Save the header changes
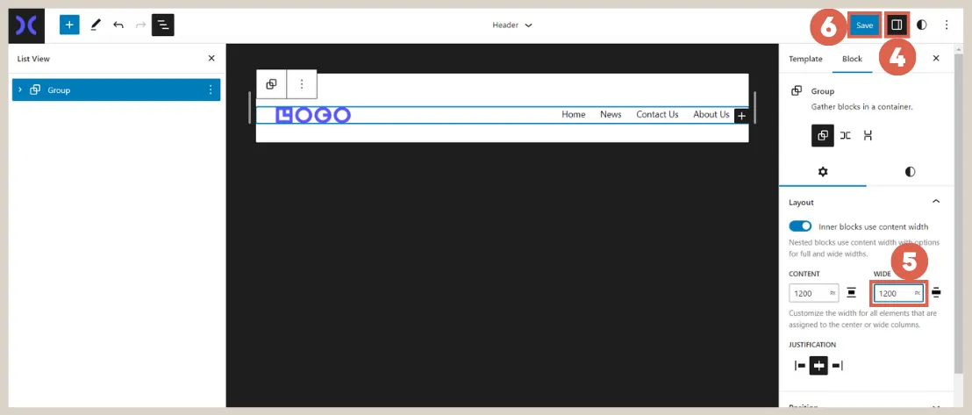The width and height of the screenshot is (972, 415). pyautogui.click(x=864, y=25)
